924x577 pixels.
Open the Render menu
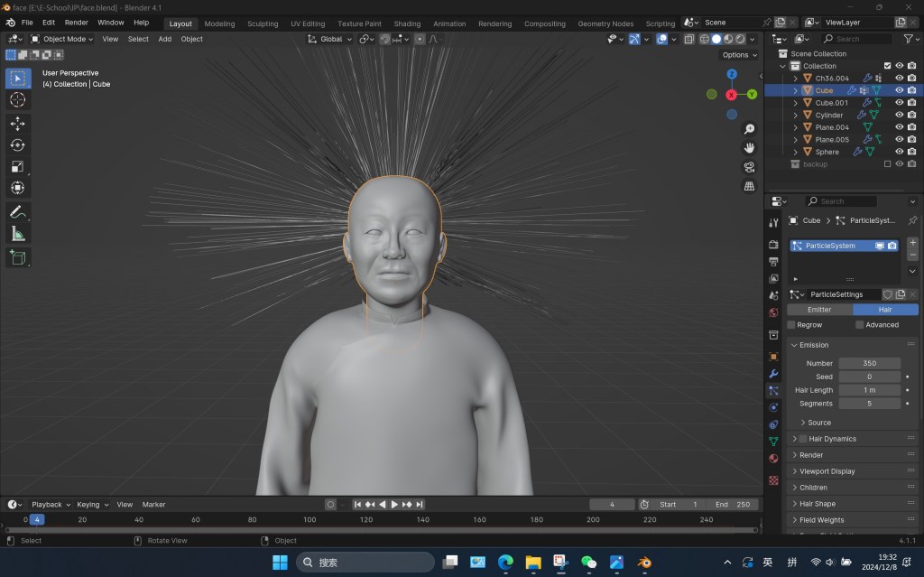click(76, 22)
